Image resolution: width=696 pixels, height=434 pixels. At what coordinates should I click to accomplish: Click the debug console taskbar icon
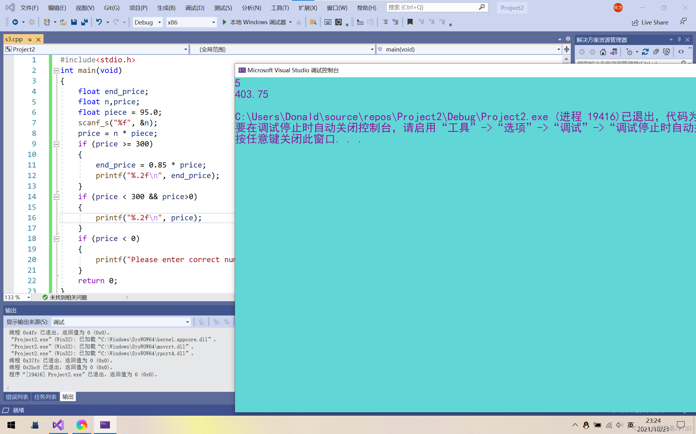105,425
